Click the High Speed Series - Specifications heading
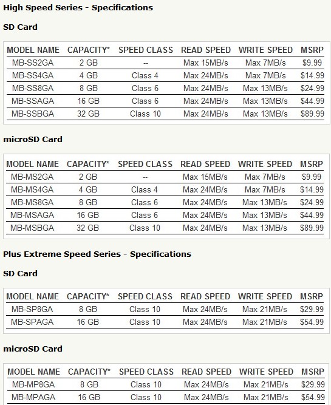This screenshot has width=331, height=405. tap(78, 8)
